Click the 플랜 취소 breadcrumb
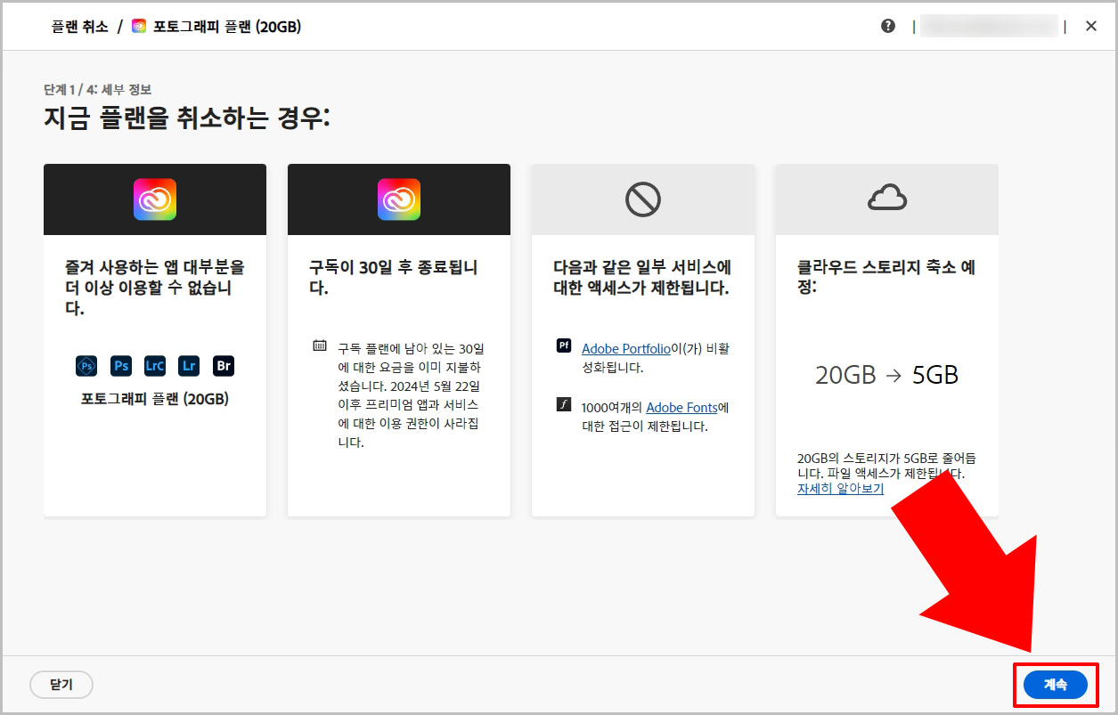This screenshot has height=715, width=1118. 80,27
